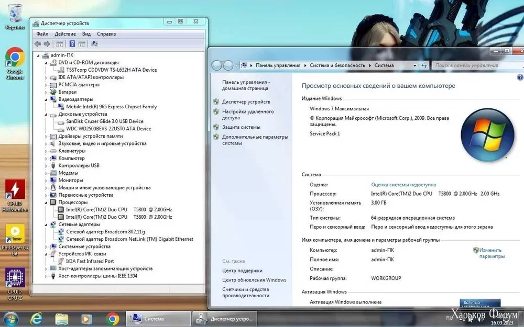Click Help icon in Device Manager toolbar

(x=72, y=44)
